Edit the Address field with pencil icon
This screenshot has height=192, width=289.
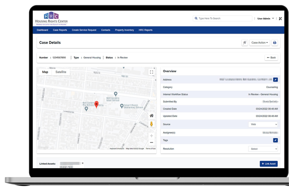point(275,80)
